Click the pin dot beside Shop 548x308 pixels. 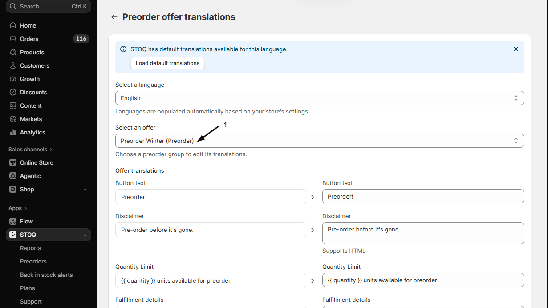point(85,190)
